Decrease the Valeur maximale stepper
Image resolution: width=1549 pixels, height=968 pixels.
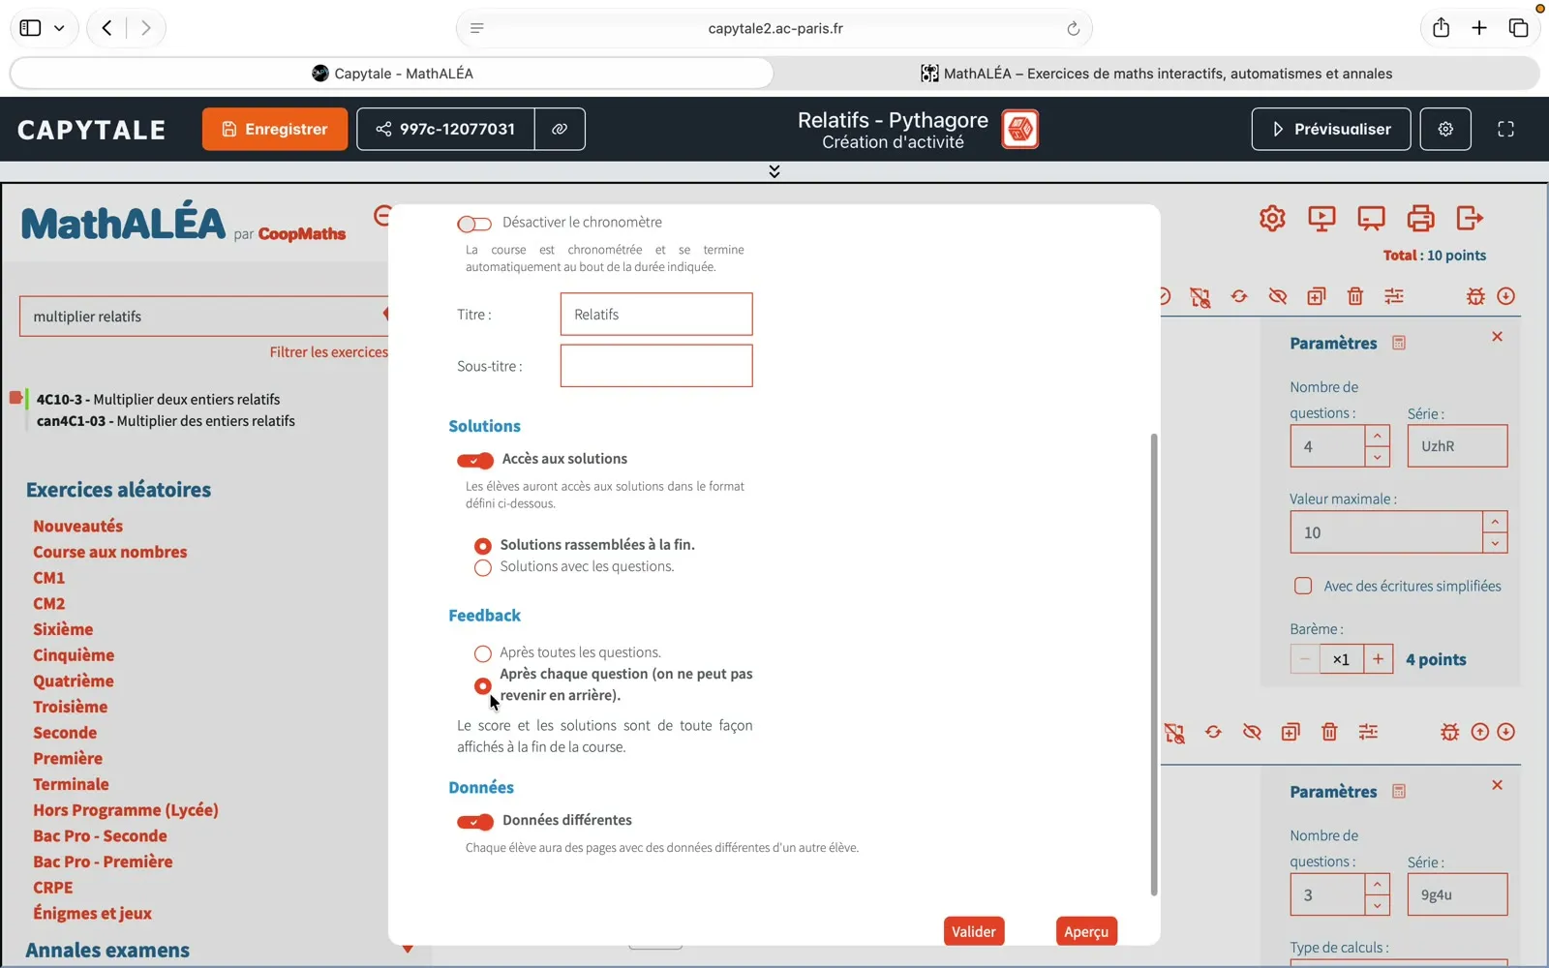click(x=1495, y=543)
